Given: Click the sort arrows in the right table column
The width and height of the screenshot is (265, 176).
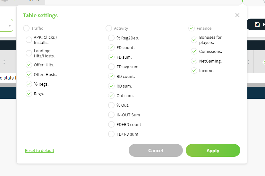Looking at the screenshot, I should point(248,62).
